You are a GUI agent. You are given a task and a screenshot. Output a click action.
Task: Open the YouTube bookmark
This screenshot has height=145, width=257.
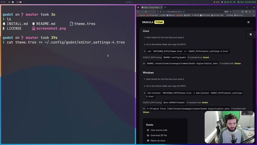(x=141, y=15)
